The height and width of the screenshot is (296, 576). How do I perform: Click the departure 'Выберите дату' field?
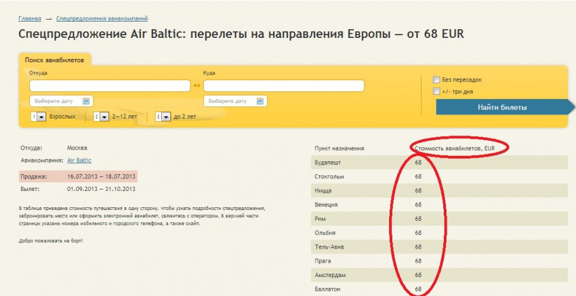tap(56, 101)
